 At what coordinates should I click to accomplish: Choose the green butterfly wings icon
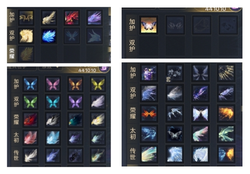point(30,102)
